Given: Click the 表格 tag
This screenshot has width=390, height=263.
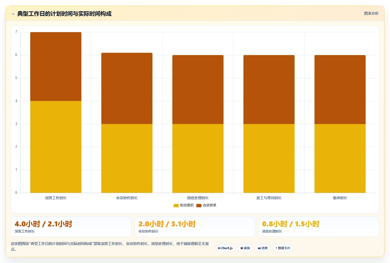Looking at the screenshot, I should point(245,248).
